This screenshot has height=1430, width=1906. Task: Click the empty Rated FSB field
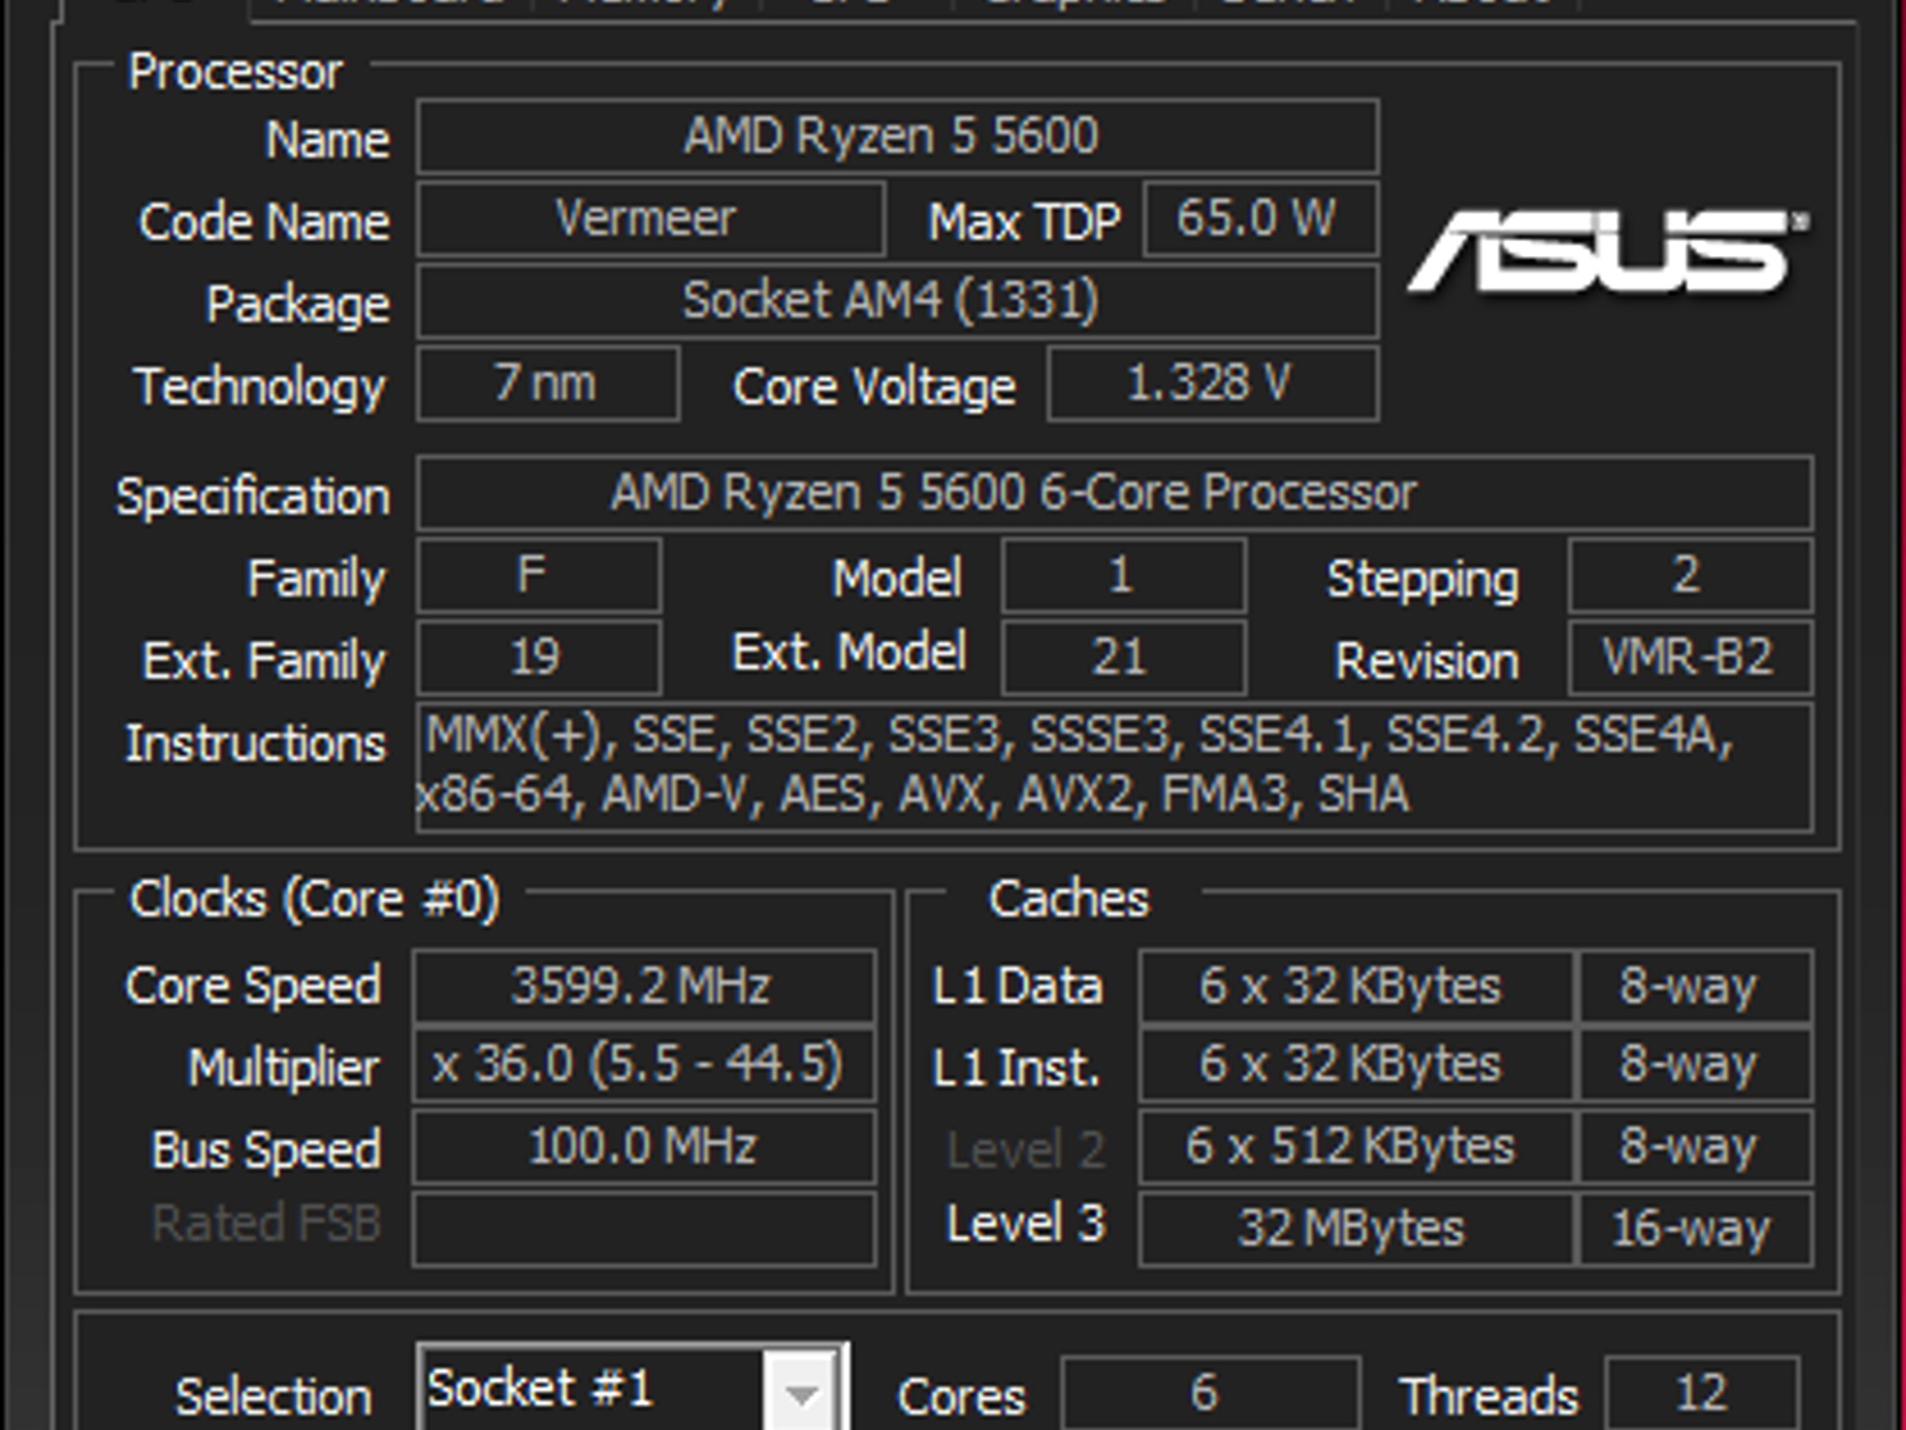point(644,1229)
